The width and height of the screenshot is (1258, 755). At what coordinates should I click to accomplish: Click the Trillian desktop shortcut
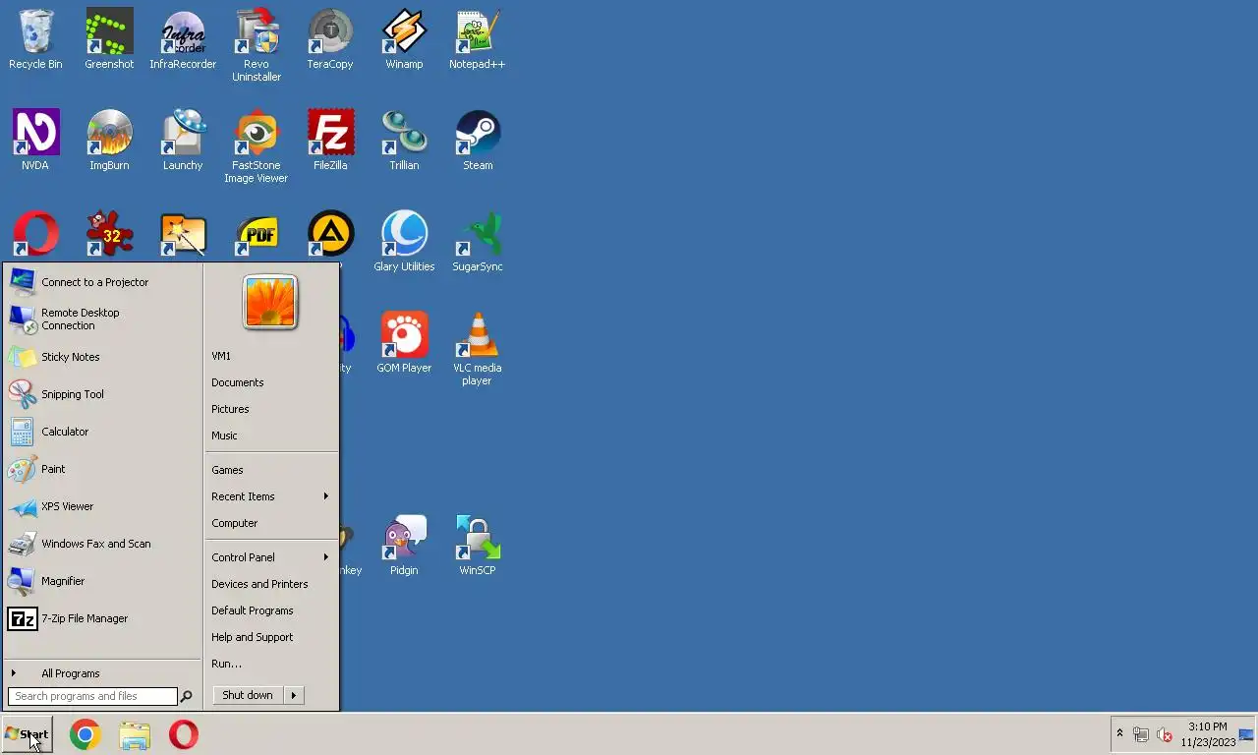[404, 141]
